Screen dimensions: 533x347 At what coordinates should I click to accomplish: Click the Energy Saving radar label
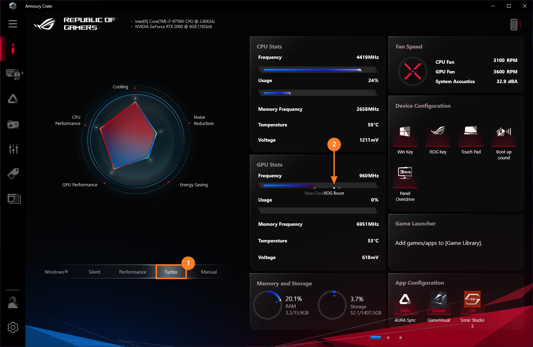[x=194, y=185]
